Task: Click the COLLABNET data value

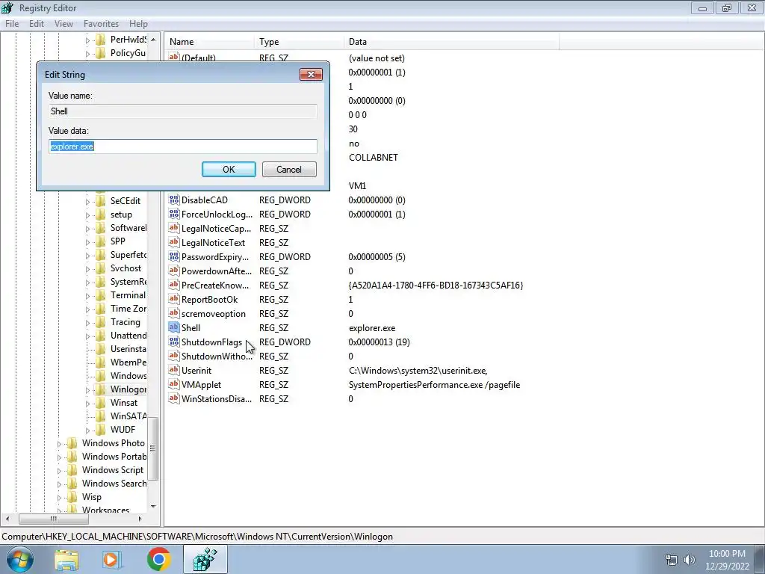Action: (374, 158)
